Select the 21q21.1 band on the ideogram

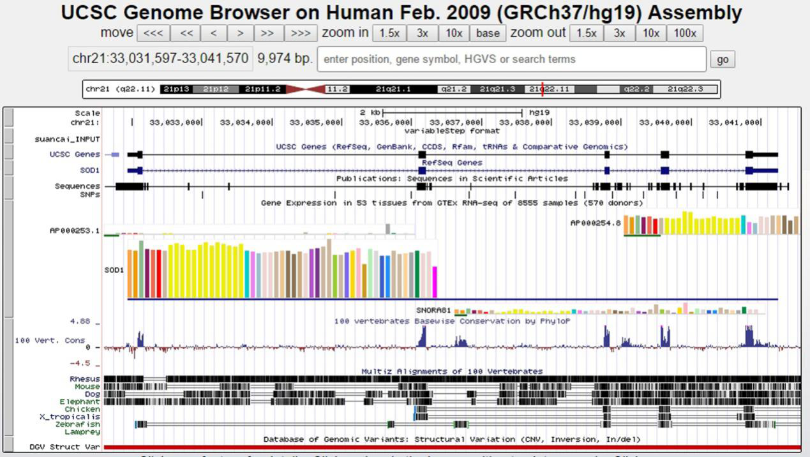coord(393,89)
